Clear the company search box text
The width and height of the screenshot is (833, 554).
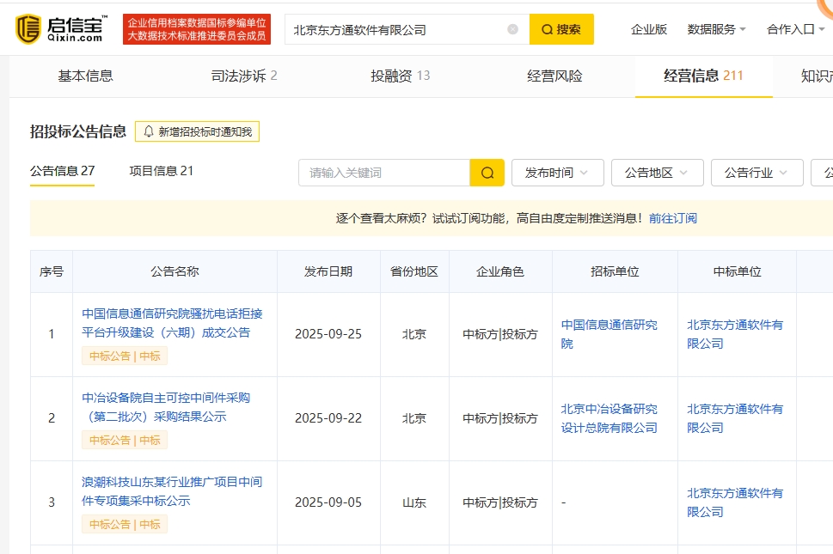tap(512, 29)
